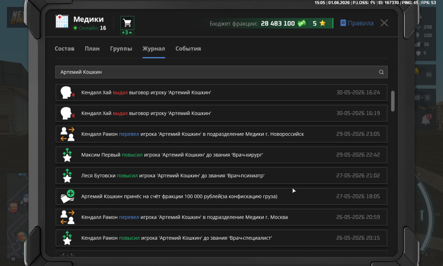Select the reprimand entry dated 30-05-2026 16:19
Screen dimensions: 443x266
tap(221, 113)
